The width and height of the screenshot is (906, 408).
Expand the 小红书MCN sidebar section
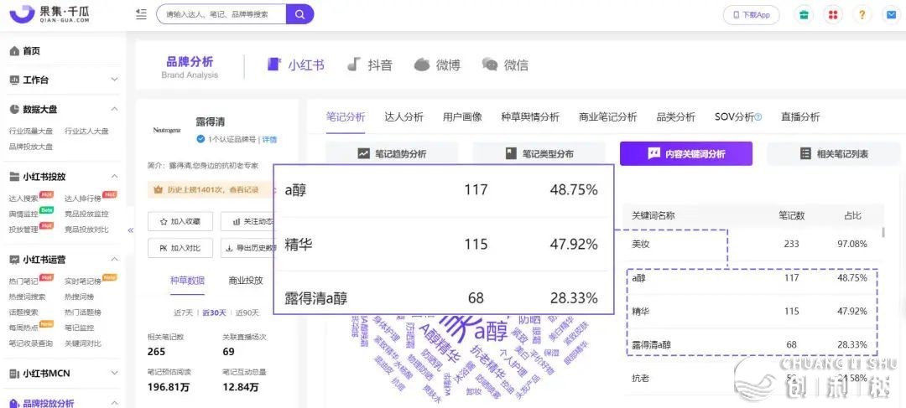tap(114, 373)
